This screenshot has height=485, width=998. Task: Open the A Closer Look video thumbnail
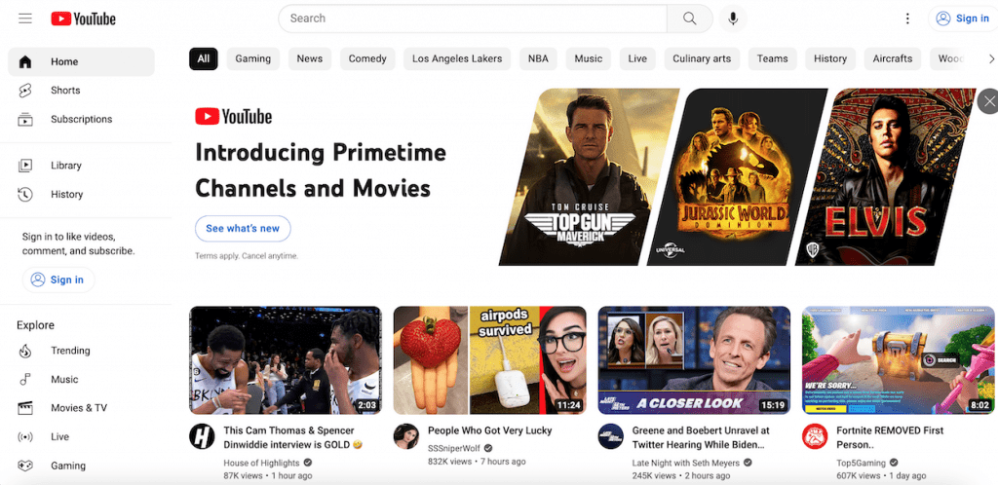coord(694,360)
